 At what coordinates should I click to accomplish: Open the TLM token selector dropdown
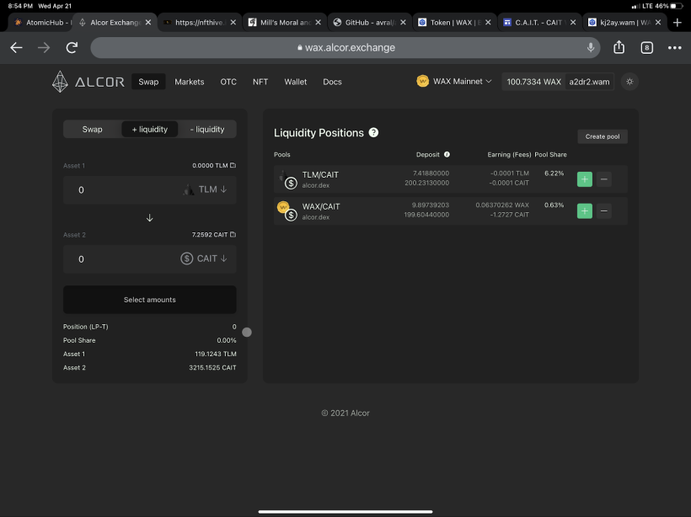click(x=206, y=189)
